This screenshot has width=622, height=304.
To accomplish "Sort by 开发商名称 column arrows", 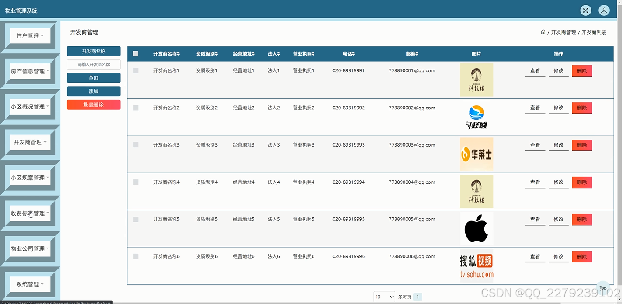I will (x=178, y=54).
